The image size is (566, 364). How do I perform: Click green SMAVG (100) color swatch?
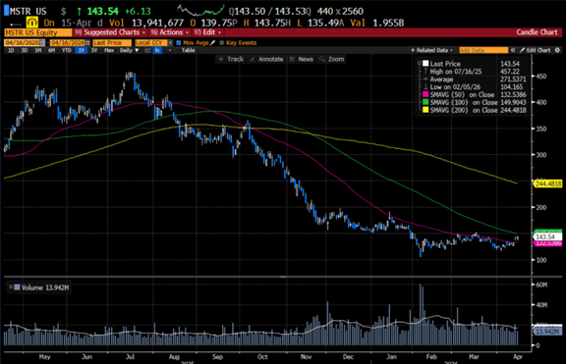tap(425, 102)
